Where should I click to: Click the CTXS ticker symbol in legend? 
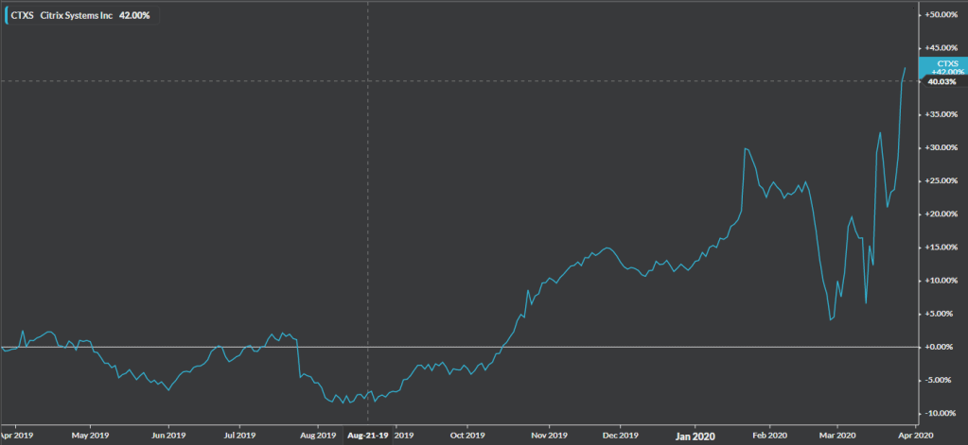click(23, 15)
